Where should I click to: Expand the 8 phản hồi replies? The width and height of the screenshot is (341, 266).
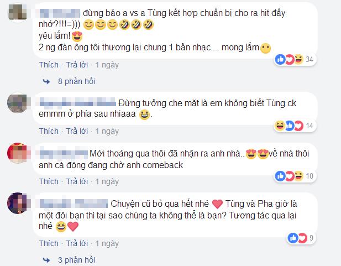click(x=77, y=81)
